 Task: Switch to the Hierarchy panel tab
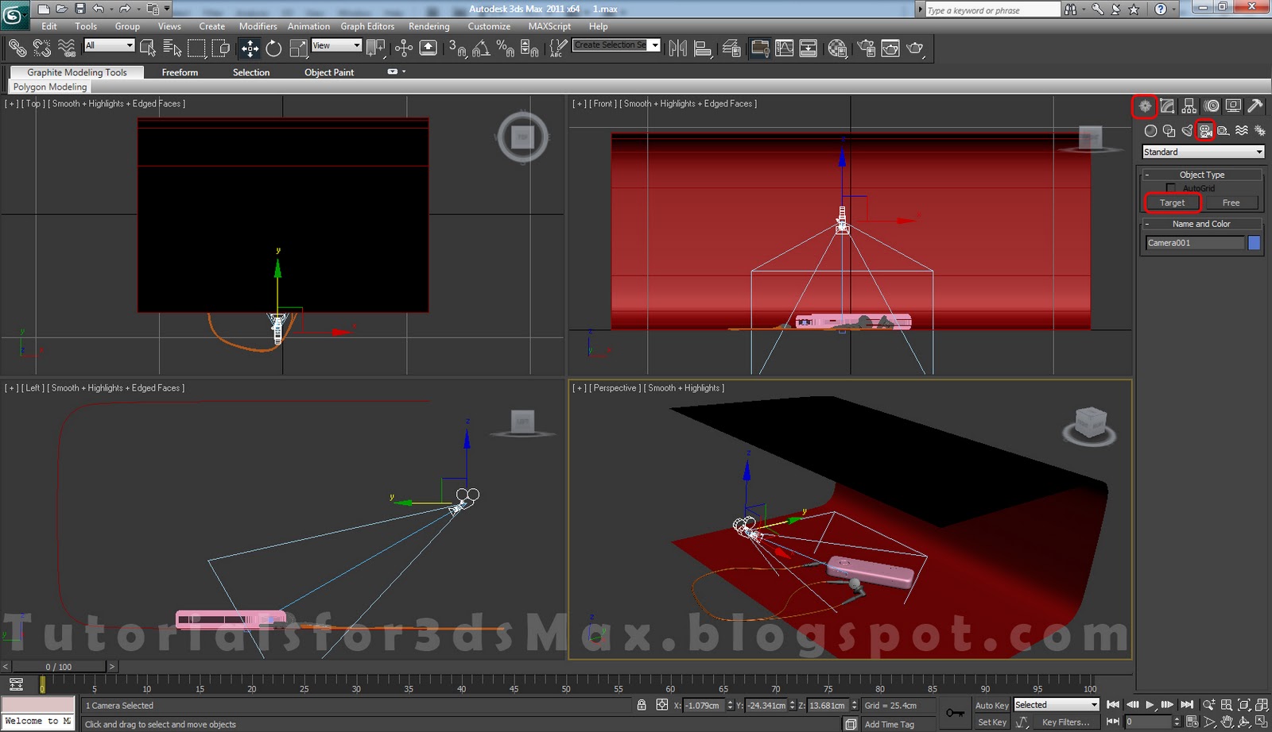[x=1189, y=106]
